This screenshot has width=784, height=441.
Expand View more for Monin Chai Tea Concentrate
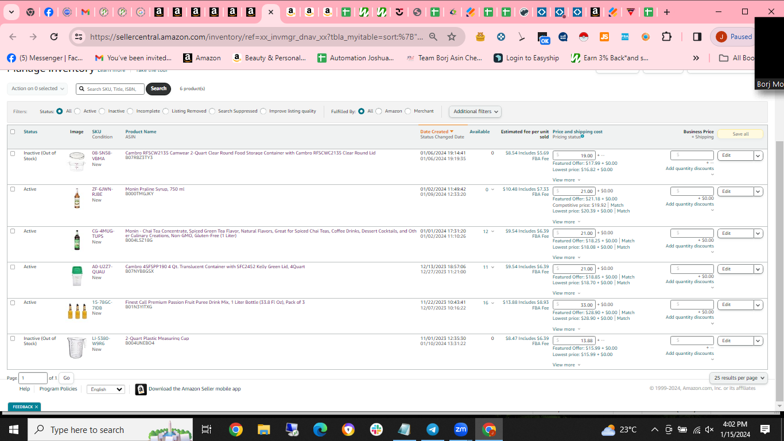566,257
